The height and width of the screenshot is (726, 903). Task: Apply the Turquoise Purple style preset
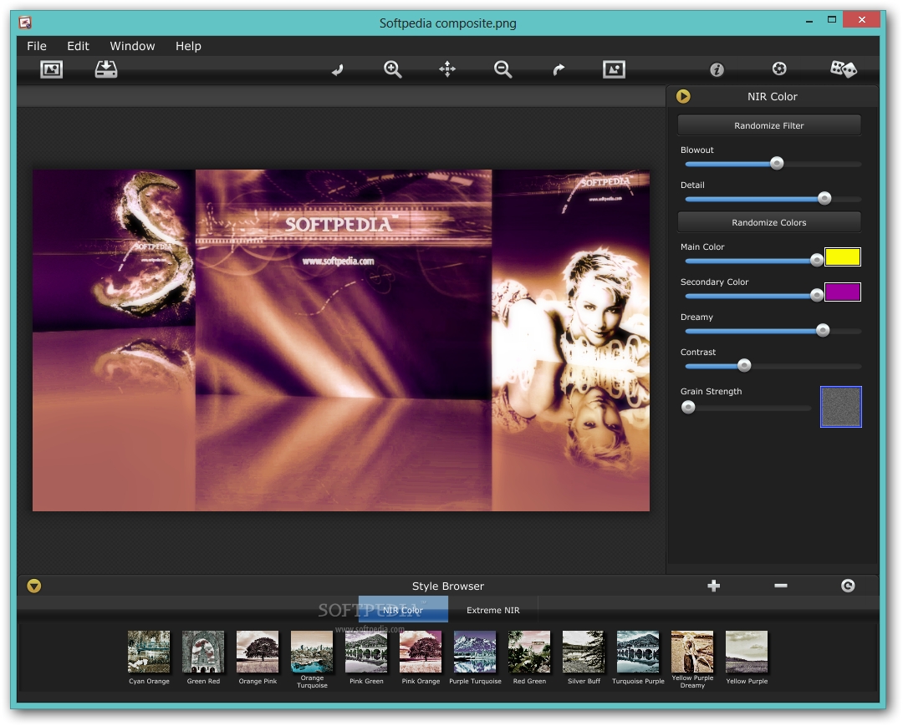(638, 652)
